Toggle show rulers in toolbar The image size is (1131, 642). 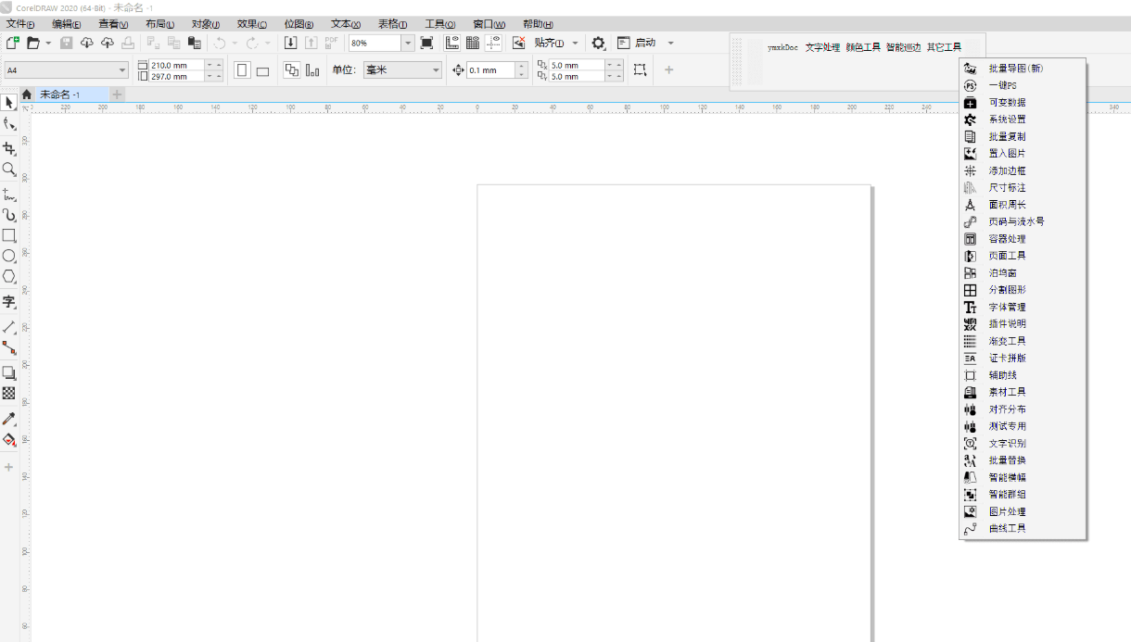(x=452, y=43)
